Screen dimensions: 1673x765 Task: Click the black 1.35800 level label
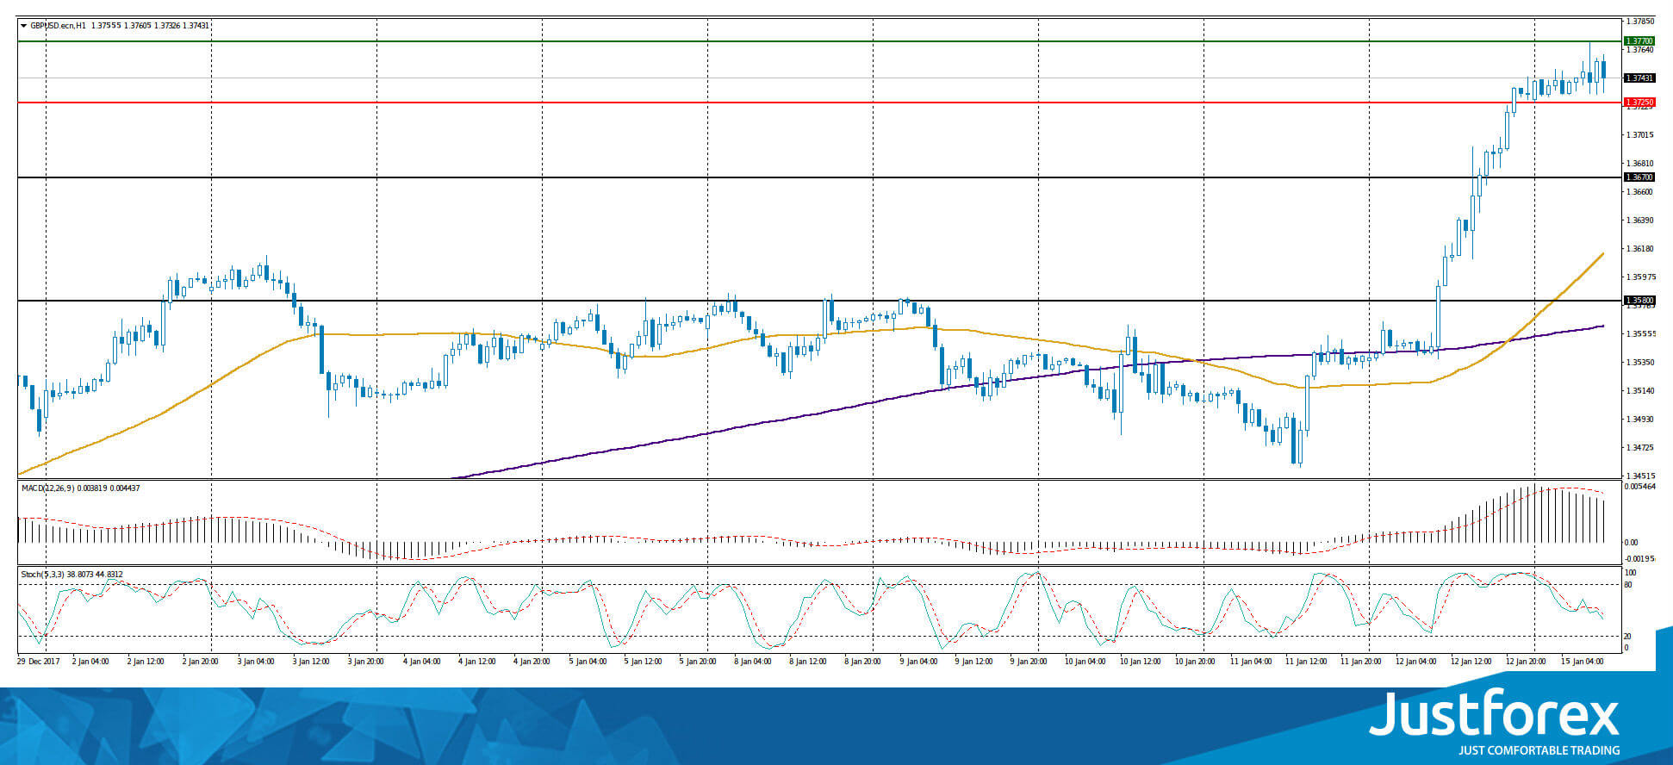(1639, 301)
